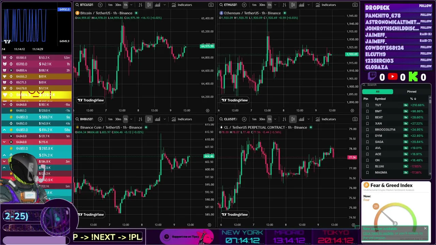
Task: Expand chart style dropdown on the CLUSDT chart
Action: [309, 119]
